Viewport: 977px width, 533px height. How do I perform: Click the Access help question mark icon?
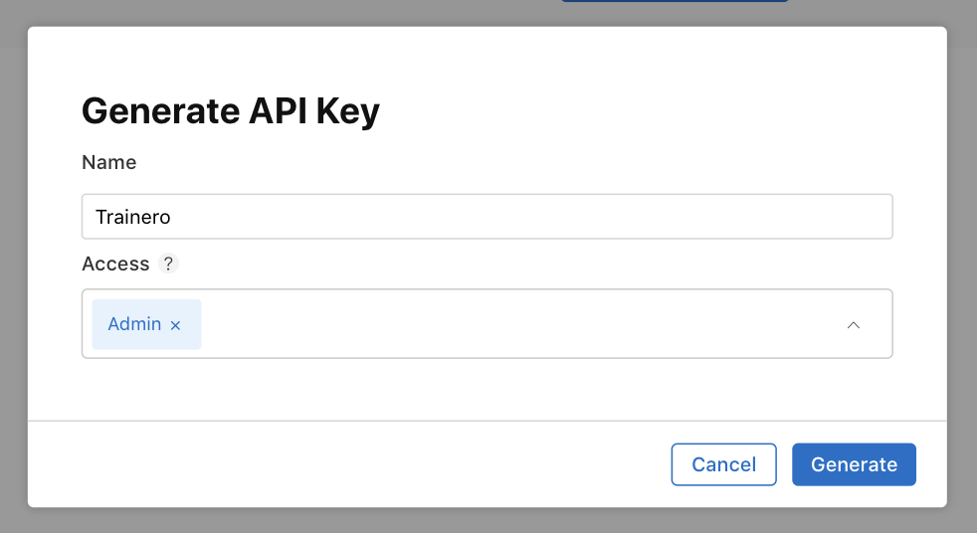click(x=168, y=264)
